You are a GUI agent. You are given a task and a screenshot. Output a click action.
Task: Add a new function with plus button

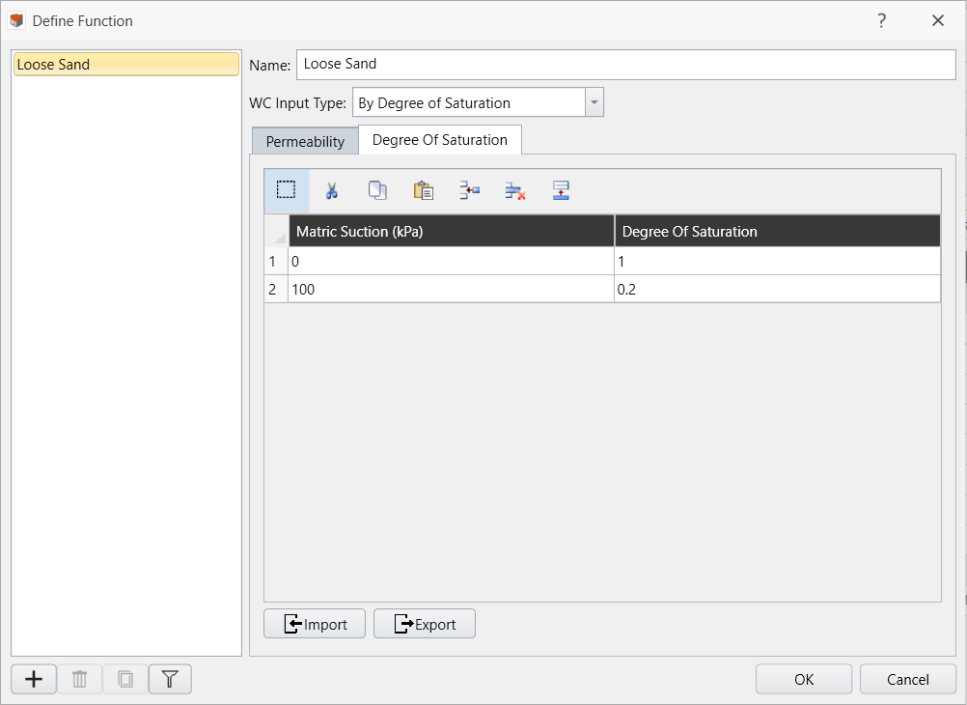tap(34, 680)
